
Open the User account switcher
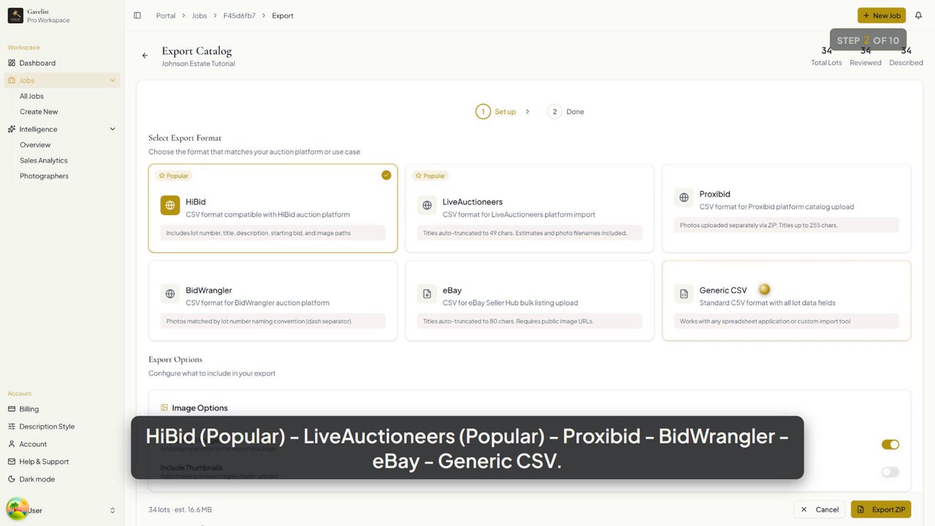62,510
